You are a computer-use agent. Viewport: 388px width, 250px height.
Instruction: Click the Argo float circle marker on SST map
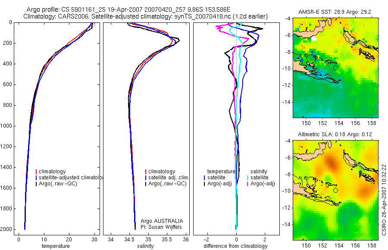click(x=335, y=68)
